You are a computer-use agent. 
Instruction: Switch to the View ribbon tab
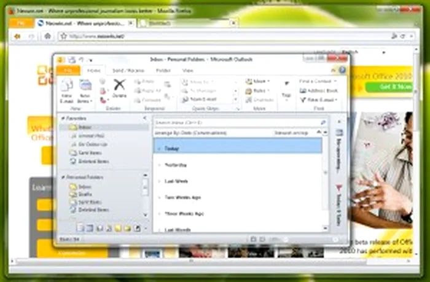(188, 71)
